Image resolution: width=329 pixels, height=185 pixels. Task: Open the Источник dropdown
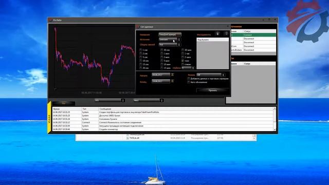pyautogui.click(x=170, y=40)
